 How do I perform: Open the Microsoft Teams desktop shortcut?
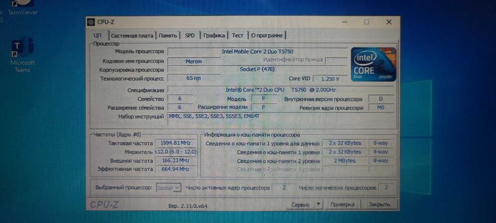pos(22,56)
